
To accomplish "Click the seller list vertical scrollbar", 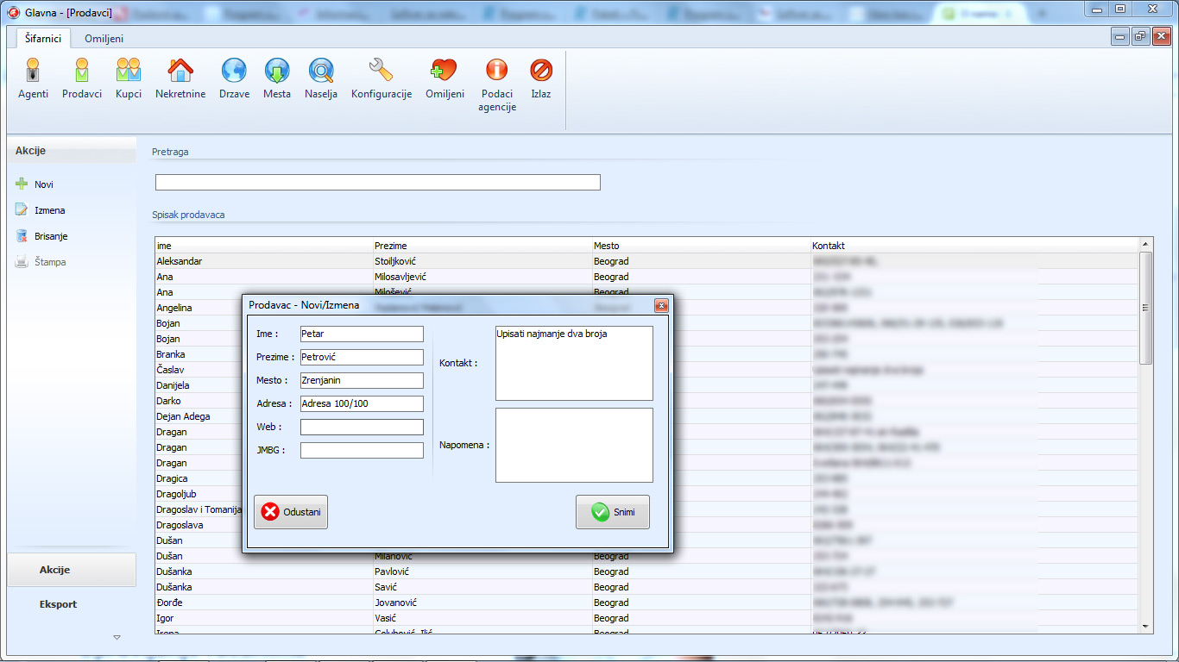I will [x=1146, y=431].
